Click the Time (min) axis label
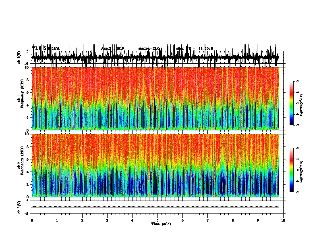Screen dimensions: 319x247 click(x=161, y=224)
